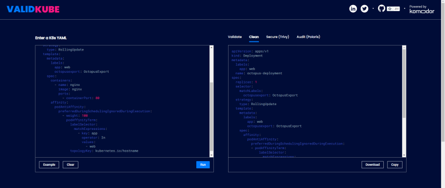Click 'weight: 100' line in input editor
This screenshot has width=445, height=188.
[75, 116]
